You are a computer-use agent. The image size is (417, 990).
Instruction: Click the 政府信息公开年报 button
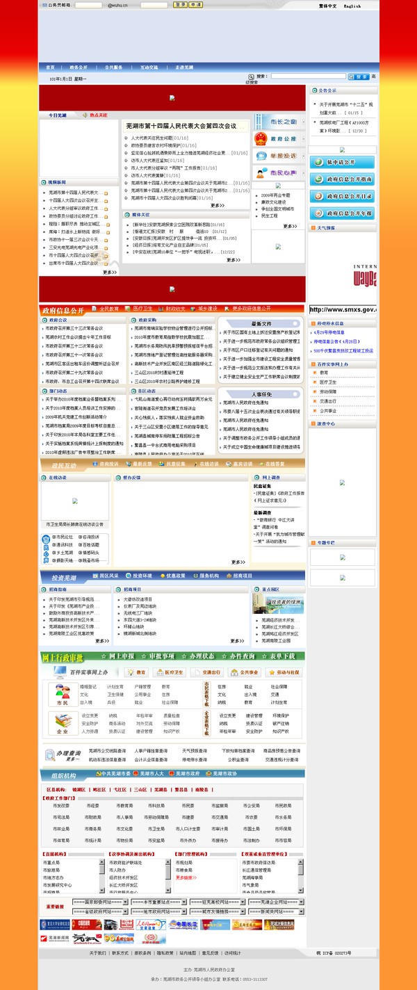342,213
